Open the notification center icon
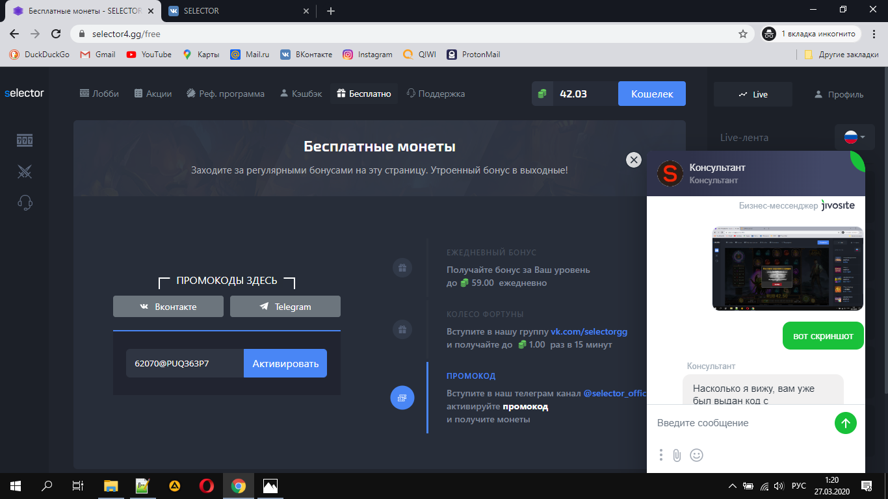 pos(867,485)
